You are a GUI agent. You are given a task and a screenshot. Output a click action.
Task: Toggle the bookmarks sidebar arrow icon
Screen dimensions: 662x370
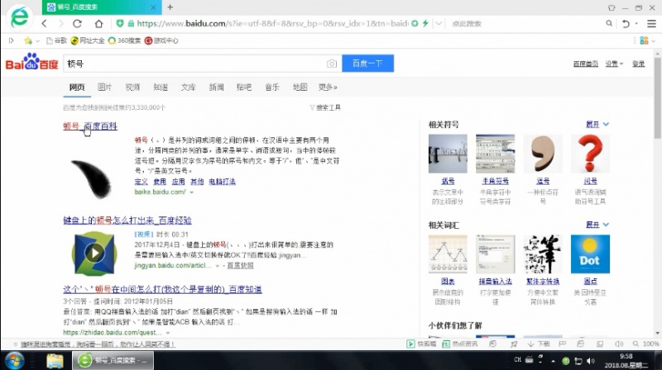pos(12,40)
